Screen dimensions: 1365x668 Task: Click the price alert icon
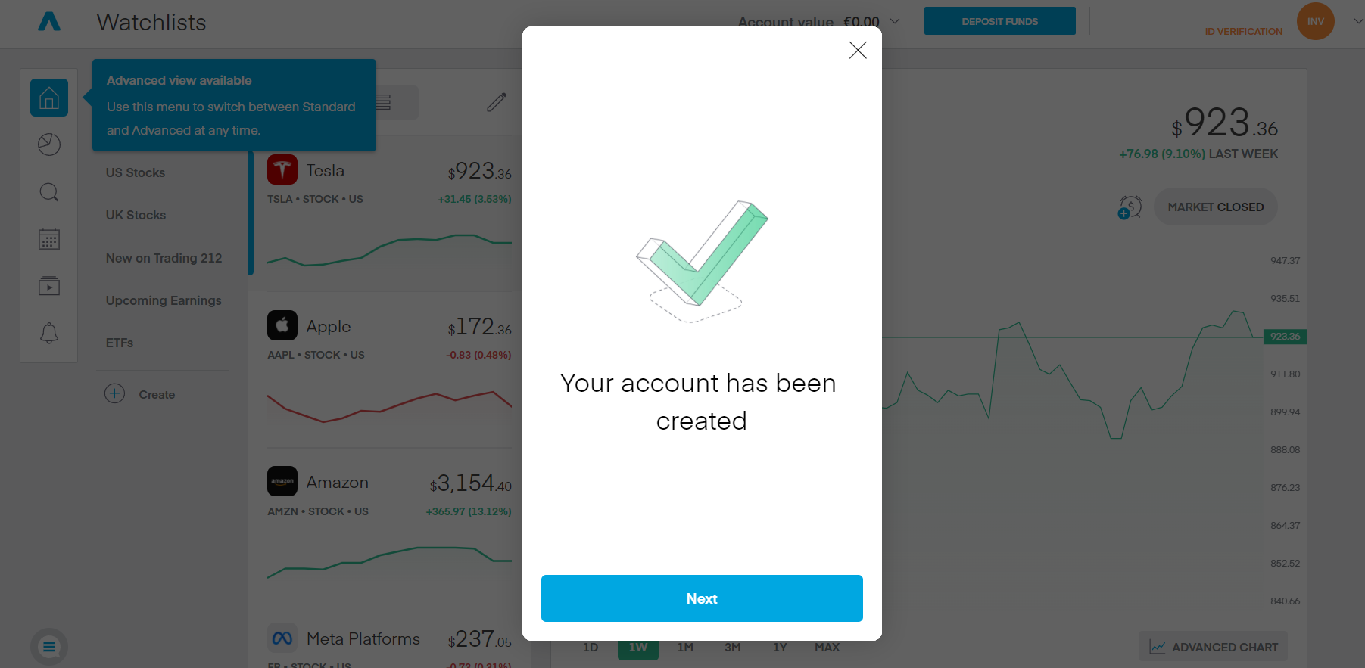point(1130,207)
